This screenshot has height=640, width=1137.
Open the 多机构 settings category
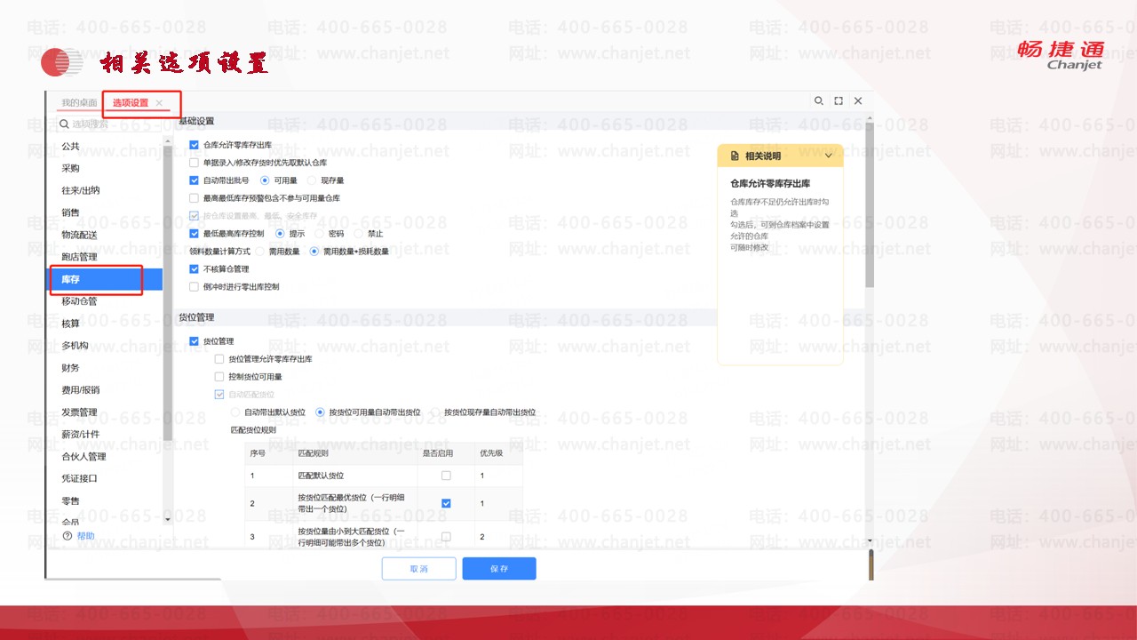(x=75, y=346)
